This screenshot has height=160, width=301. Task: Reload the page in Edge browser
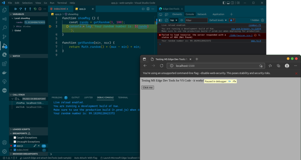pos(161,66)
